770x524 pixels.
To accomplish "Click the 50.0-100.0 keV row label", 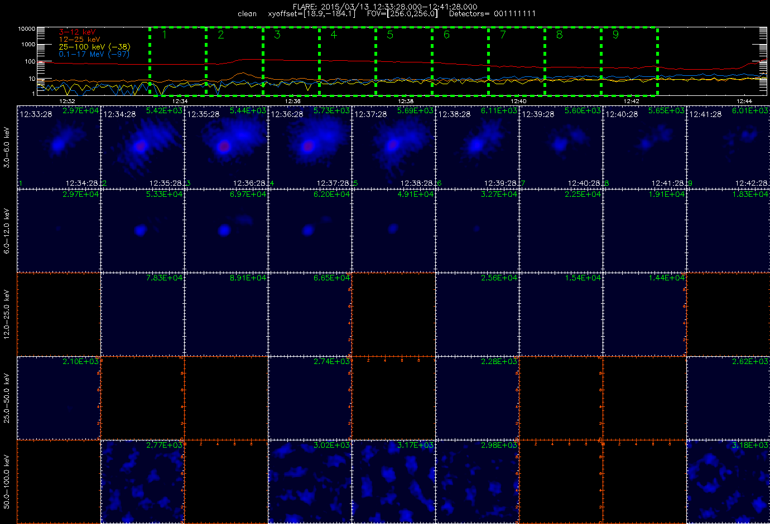I will pyautogui.click(x=7, y=482).
